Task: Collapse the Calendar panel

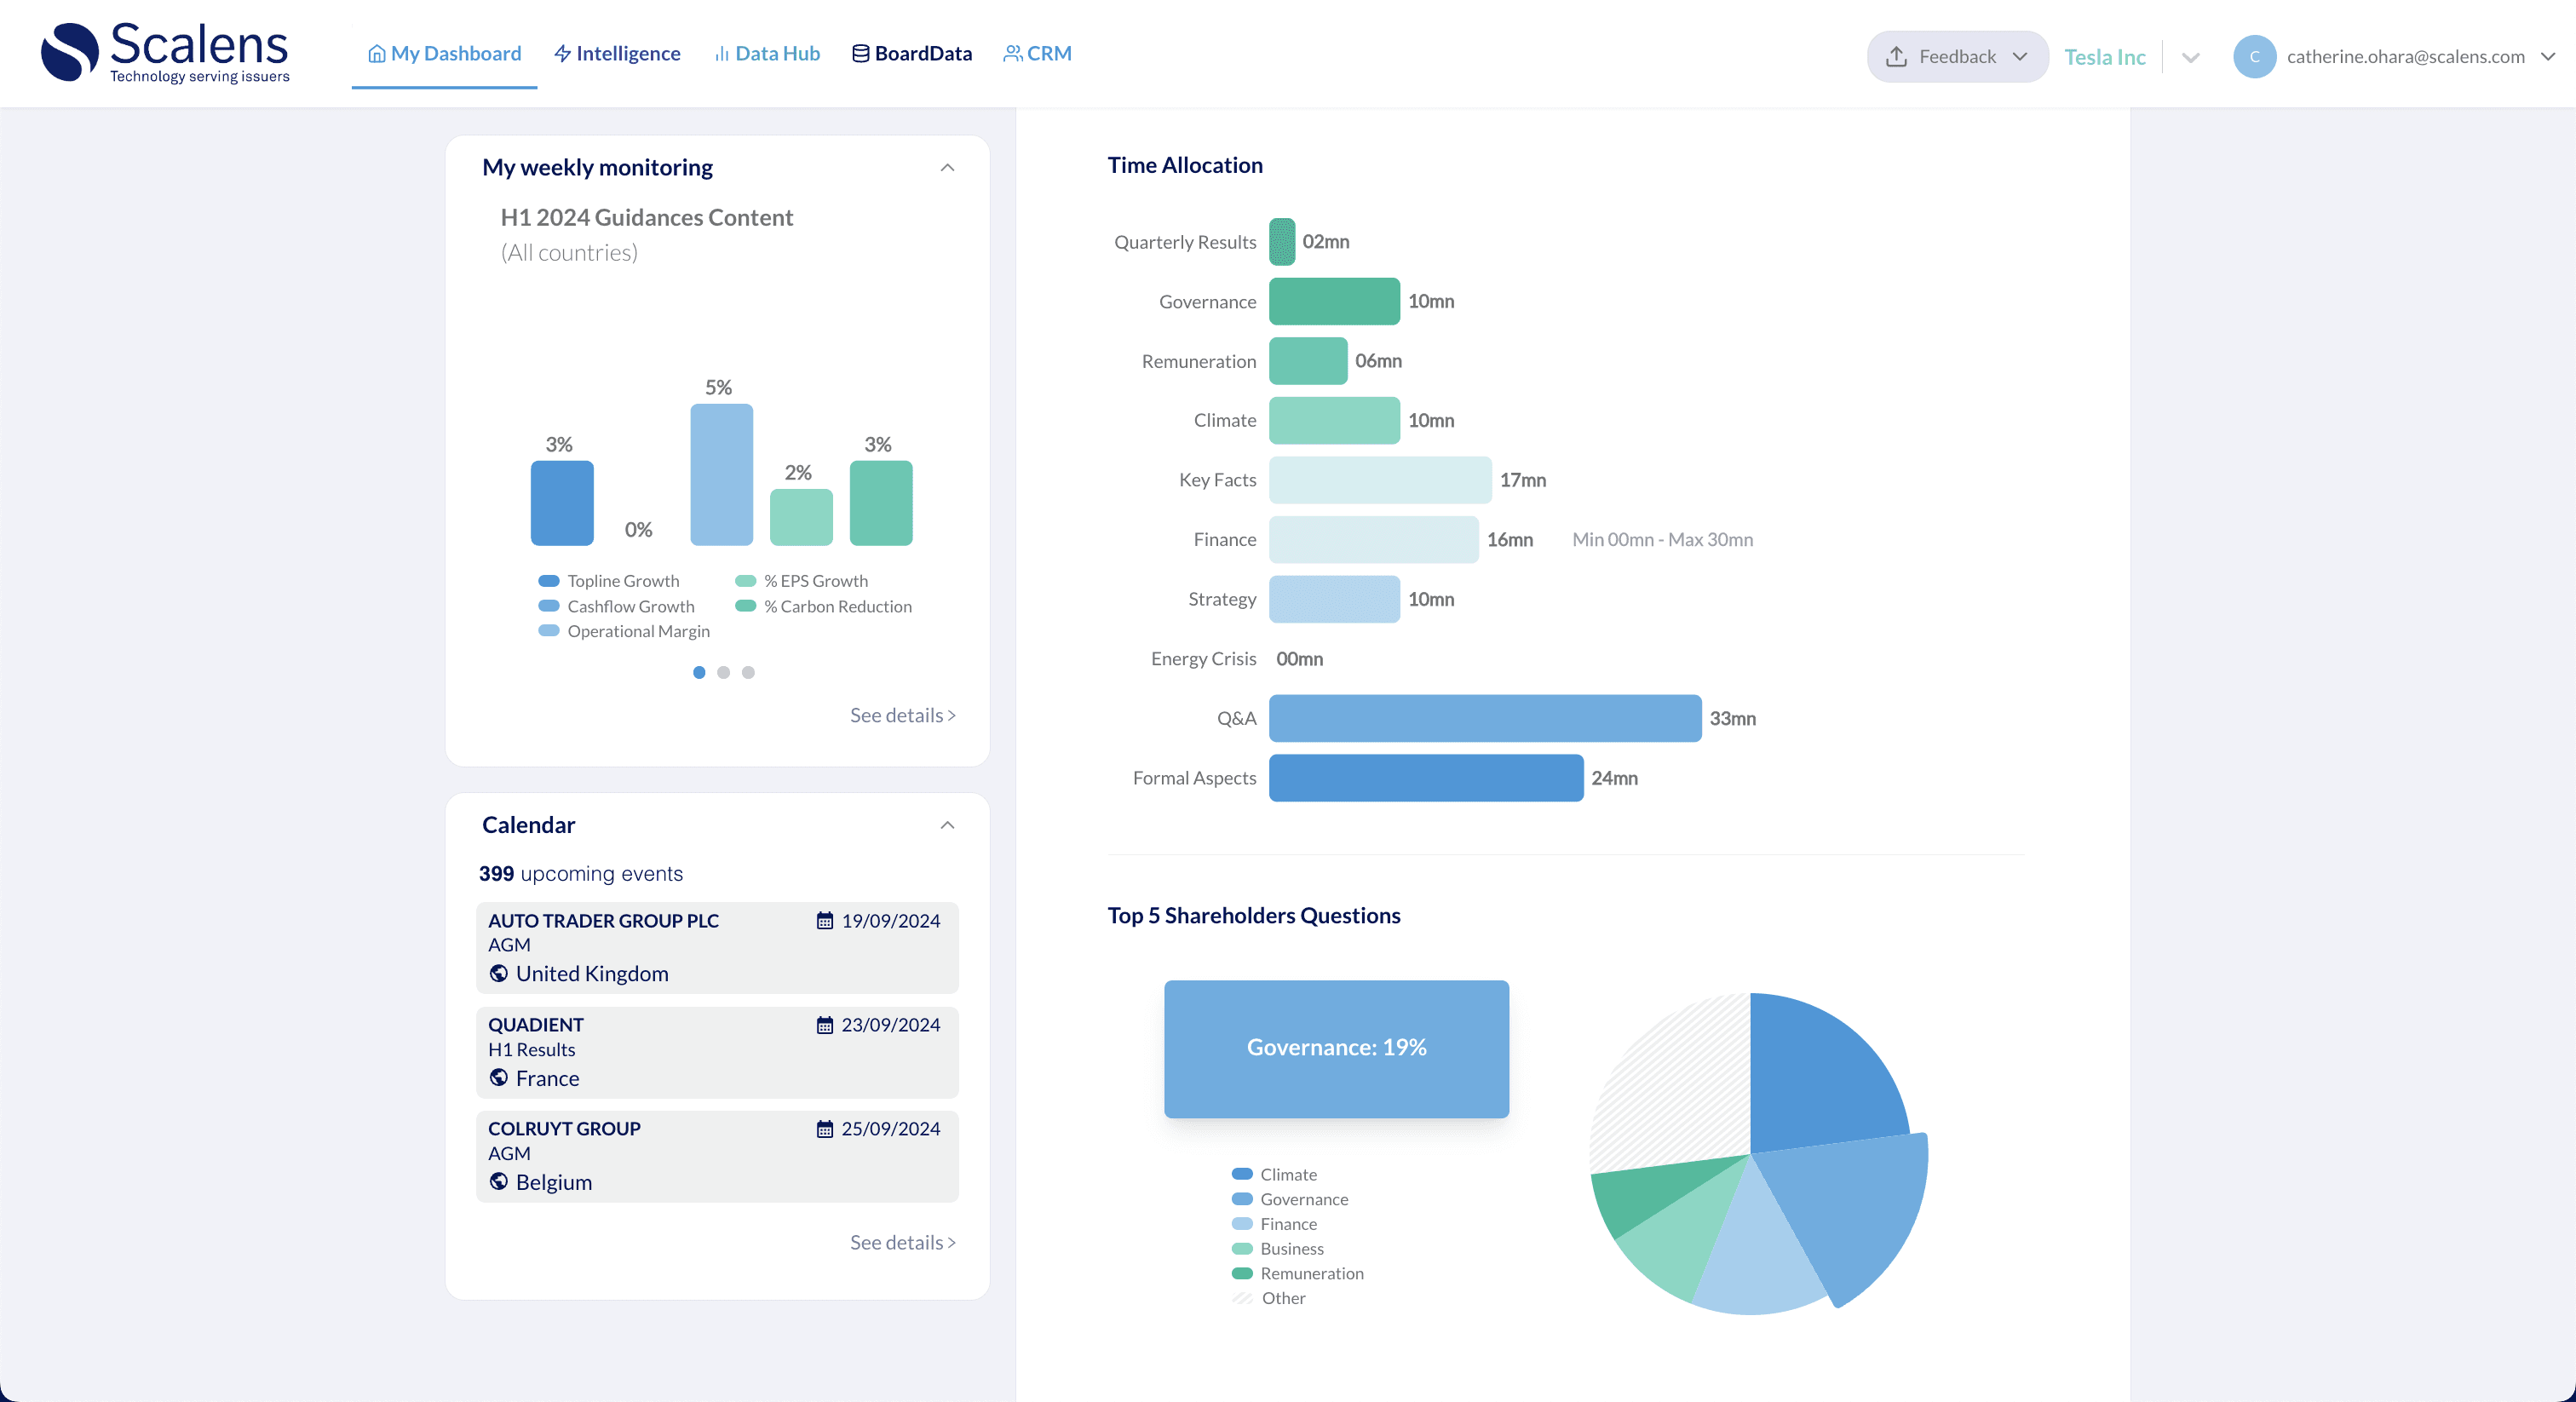Action: tap(947, 826)
